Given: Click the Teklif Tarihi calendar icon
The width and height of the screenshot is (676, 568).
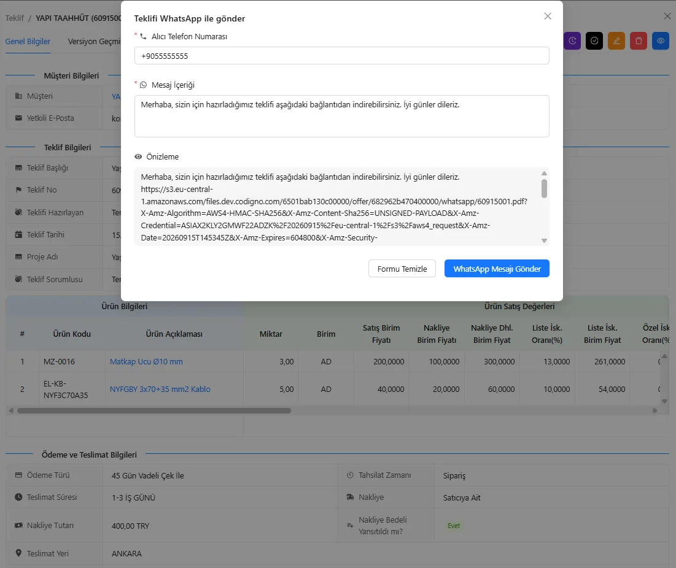Looking at the screenshot, I should coord(18,235).
